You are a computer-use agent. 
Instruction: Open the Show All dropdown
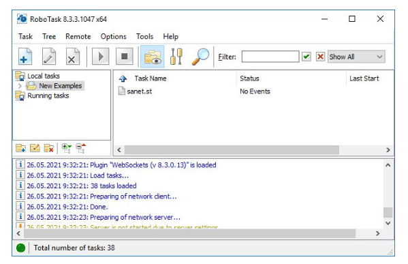356,57
